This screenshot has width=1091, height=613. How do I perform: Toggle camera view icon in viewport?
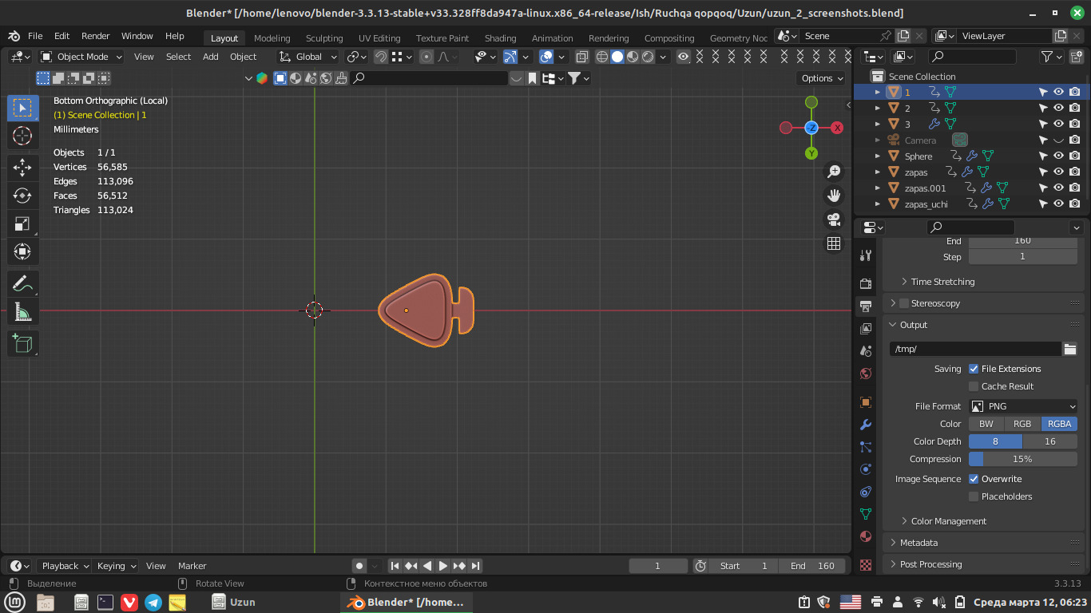tap(834, 219)
